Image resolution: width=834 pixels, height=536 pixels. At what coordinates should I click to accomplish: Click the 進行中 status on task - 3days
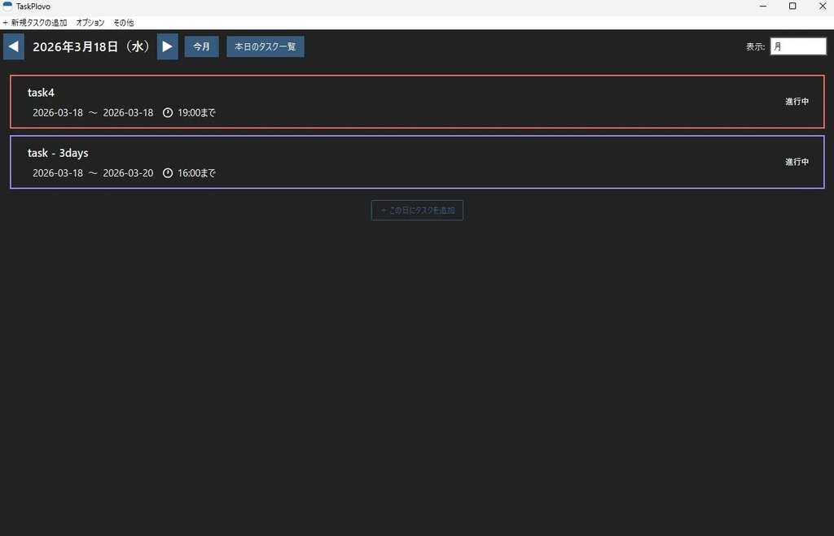797,162
